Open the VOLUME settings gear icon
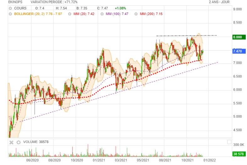Viewport: 247px width, 165px height. point(19,142)
